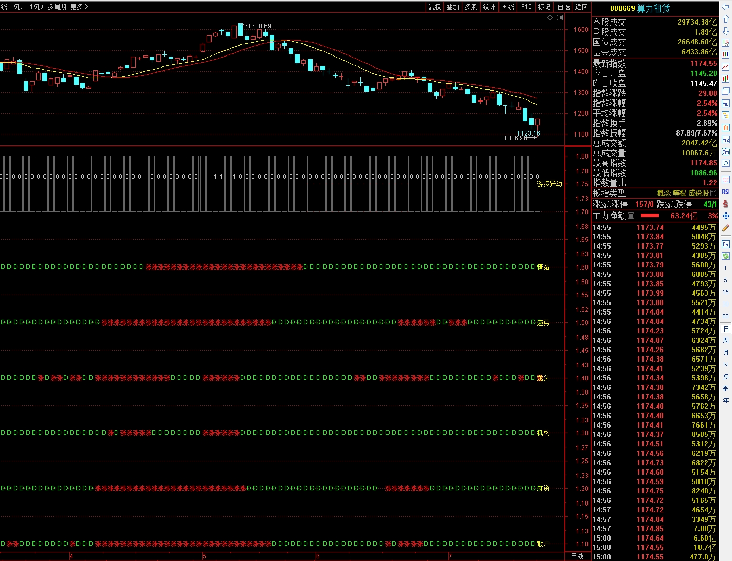The width and height of the screenshot is (732, 561).
Task: Select 年 yearly period in sidebar
Action: [x=725, y=400]
